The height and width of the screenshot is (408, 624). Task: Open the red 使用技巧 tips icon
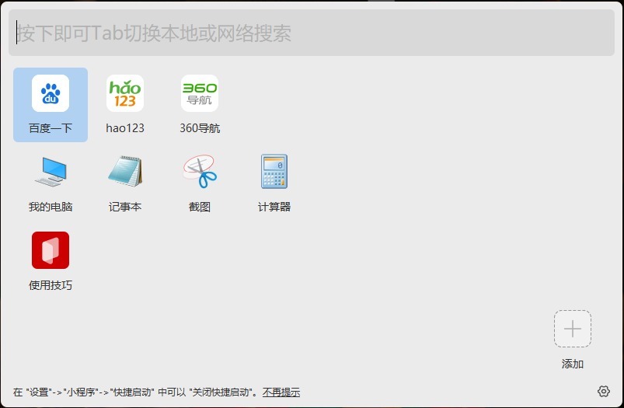tap(51, 250)
